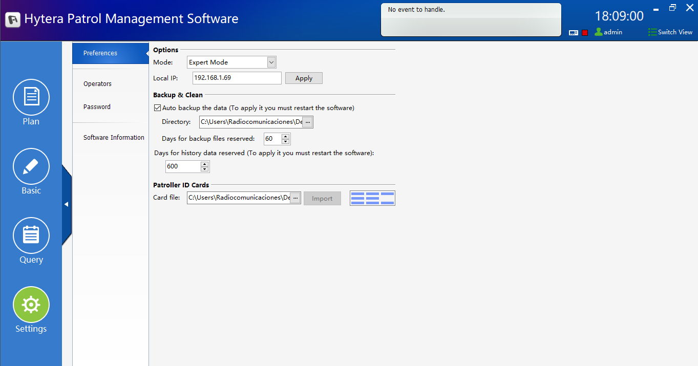Viewport: 698px width, 366px height.
Task: Click the card layout grid icon
Action: (x=372, y=198)
